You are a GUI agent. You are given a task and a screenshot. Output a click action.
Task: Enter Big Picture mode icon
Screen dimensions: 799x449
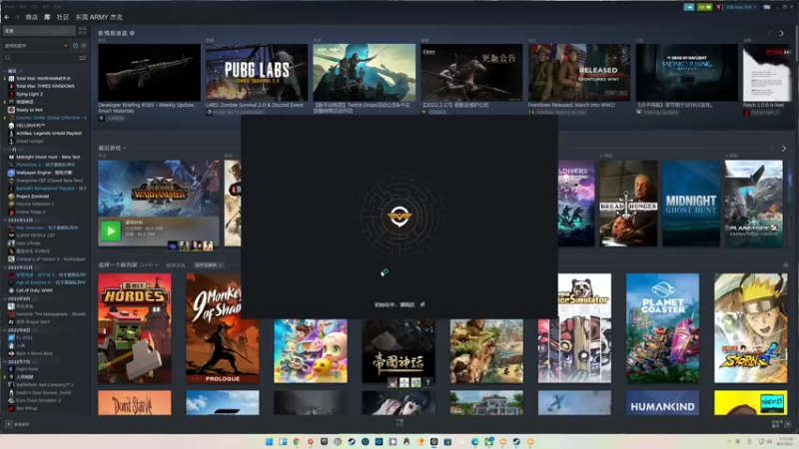pos(766,7)
